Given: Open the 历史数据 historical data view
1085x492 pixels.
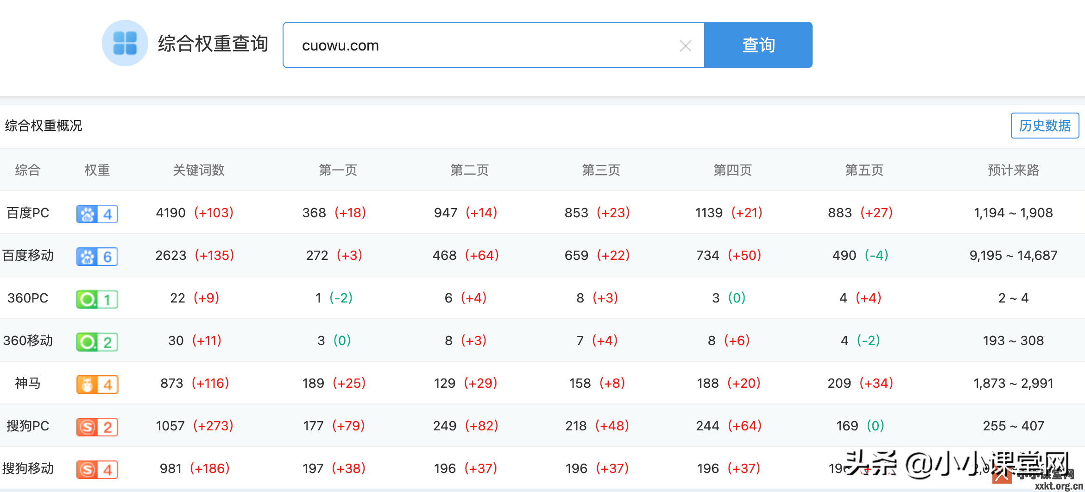Looking at the screenshot, I should click(1045, 126).
